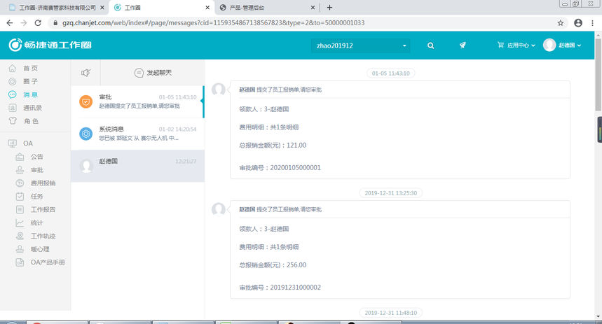Click the browser address bar URL
Viewport: 602px width, 324px height.
pos(214,23)
